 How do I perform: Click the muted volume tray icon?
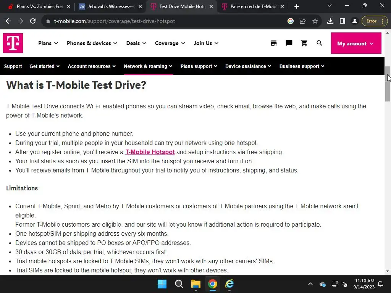click(344, 284)
